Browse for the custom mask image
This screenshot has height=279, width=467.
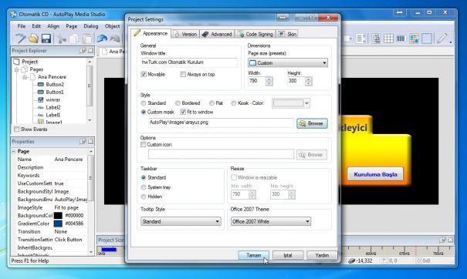(x=312, y=123)
